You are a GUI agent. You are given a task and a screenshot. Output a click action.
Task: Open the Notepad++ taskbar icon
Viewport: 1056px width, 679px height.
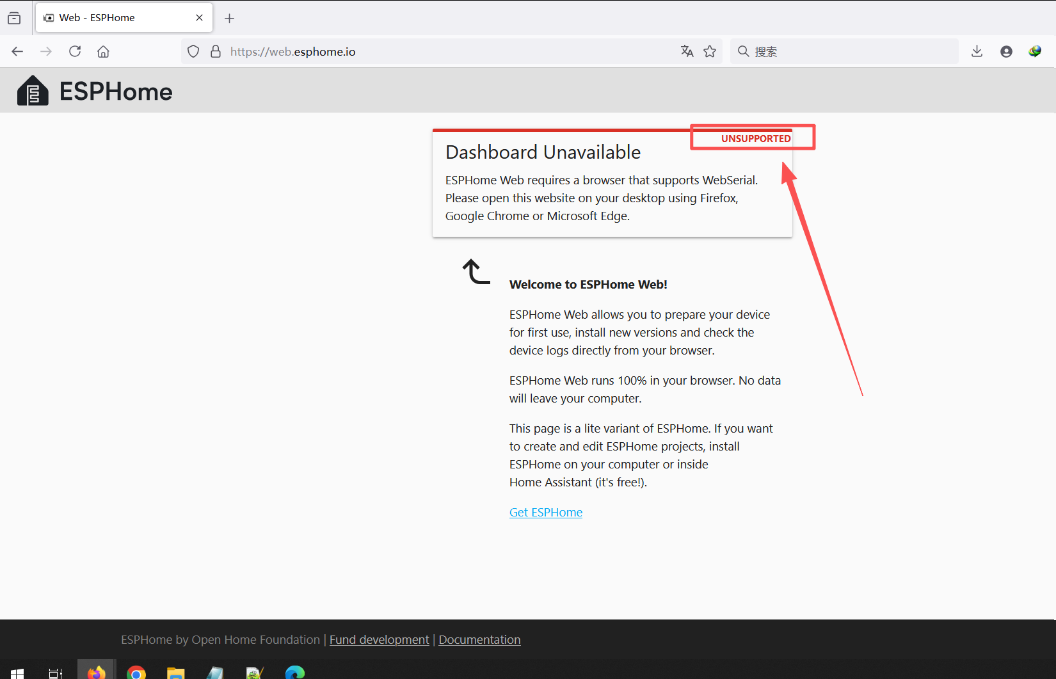tap(255, 672)
